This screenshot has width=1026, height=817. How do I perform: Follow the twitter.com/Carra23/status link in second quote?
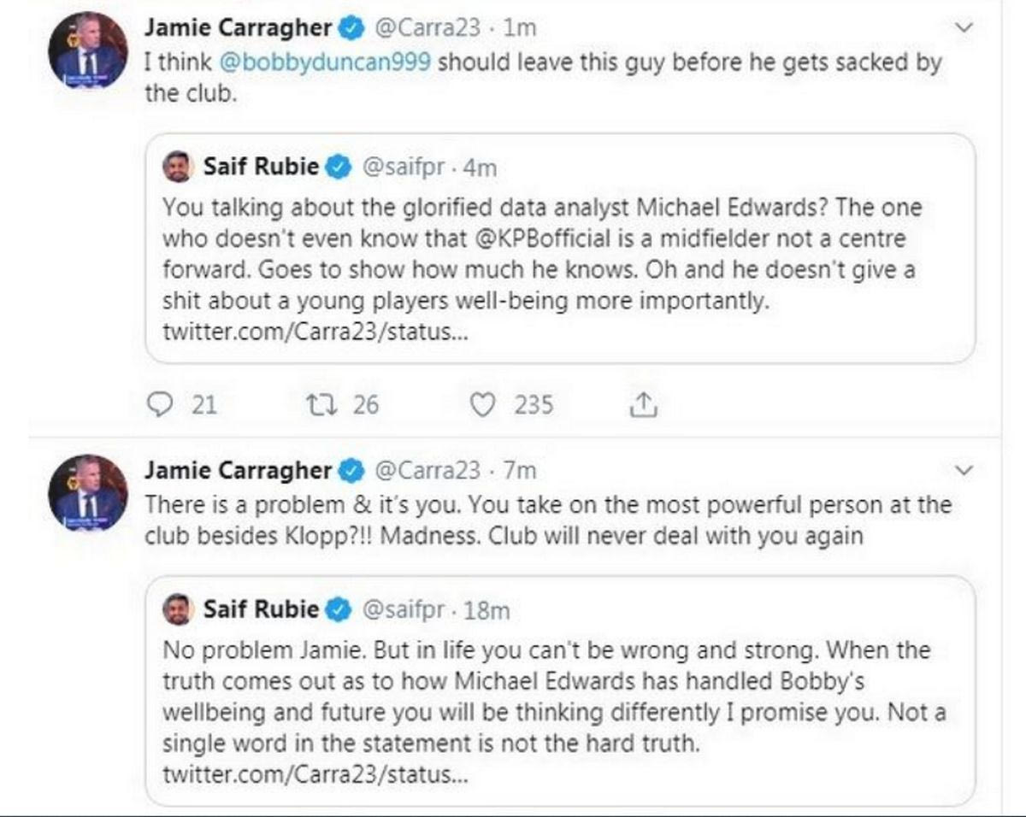316,776
